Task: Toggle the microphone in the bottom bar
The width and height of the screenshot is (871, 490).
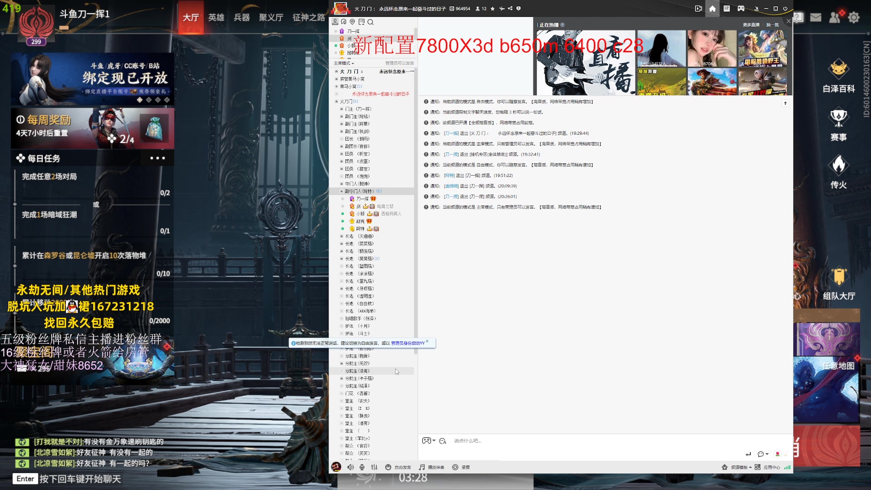Action: (362, 467)
